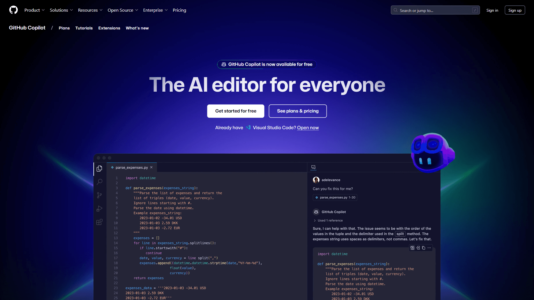
Task: Click the Copilot chat panel toggle icon
Action: click(313, 167)
